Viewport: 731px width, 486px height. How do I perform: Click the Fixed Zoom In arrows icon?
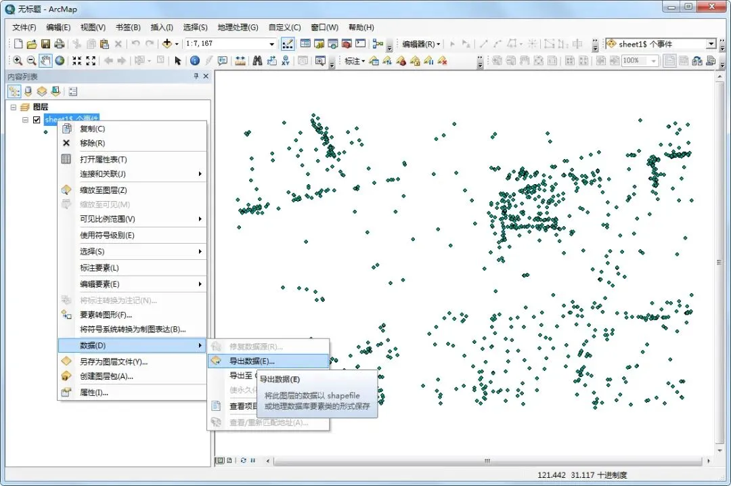pos(77,61)
